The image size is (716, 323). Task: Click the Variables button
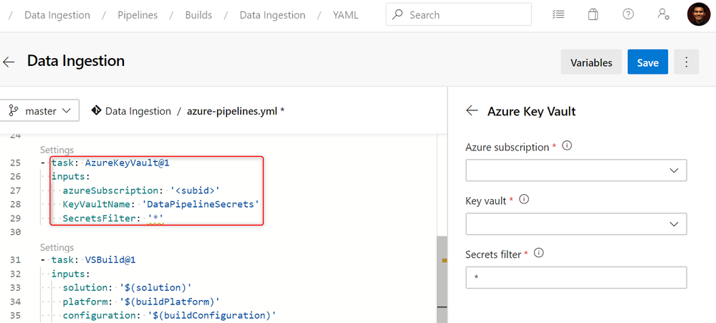click(x=591, y=62)
